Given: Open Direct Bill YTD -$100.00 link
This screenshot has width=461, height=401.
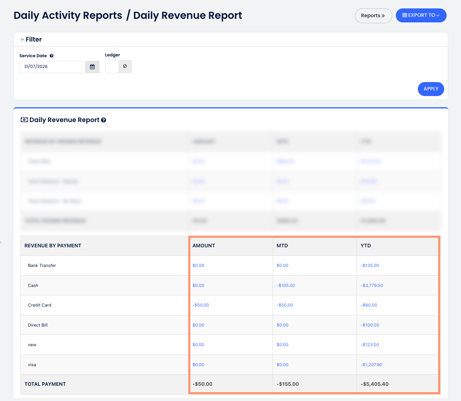Looking at the screenshot, I should click(x=370, y=325).
